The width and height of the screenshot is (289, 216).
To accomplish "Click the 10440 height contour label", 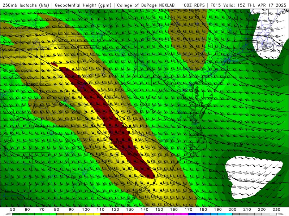I will (237, 146).
